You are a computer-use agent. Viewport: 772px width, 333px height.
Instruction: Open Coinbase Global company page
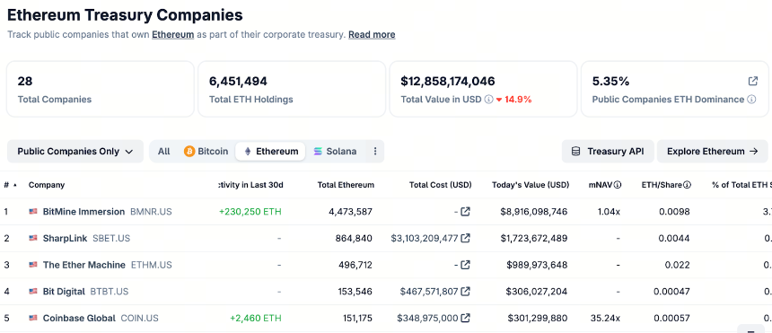79,319
